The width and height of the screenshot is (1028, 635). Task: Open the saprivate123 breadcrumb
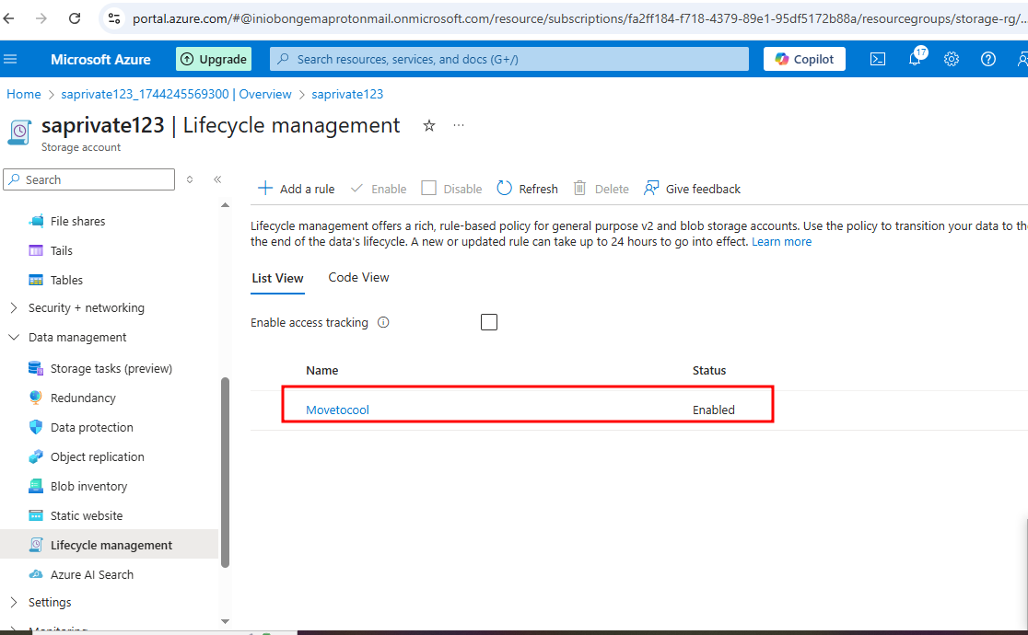click(x=347, y=95)
